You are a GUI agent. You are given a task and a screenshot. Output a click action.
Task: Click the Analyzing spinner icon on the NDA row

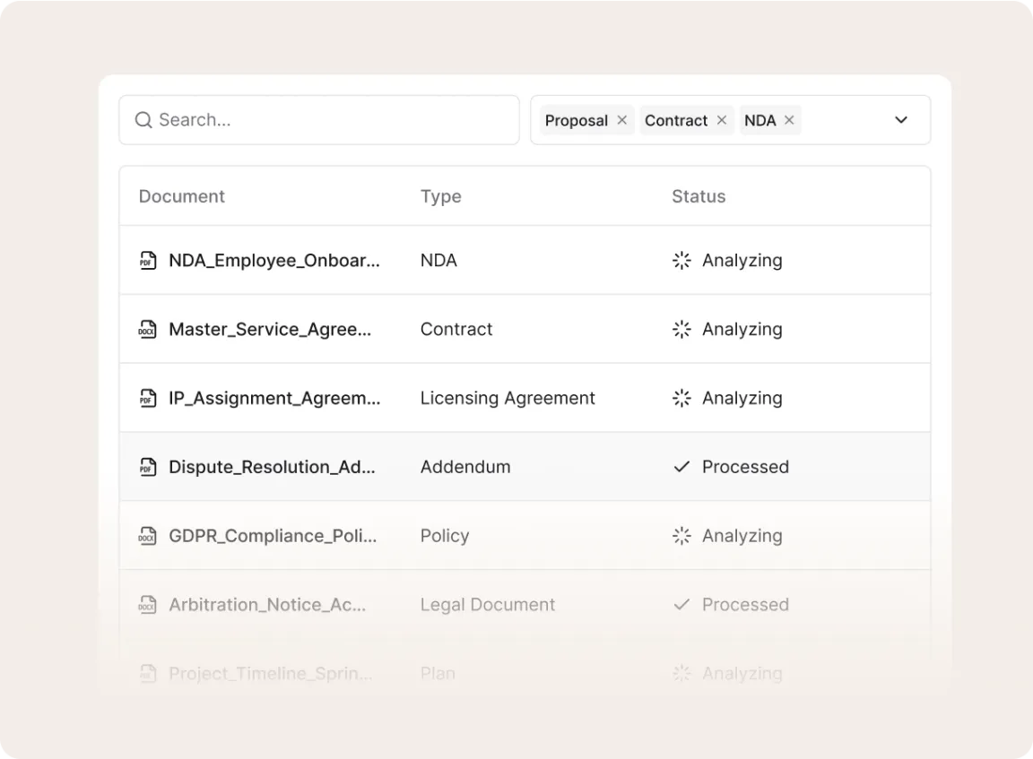[681, 261]
